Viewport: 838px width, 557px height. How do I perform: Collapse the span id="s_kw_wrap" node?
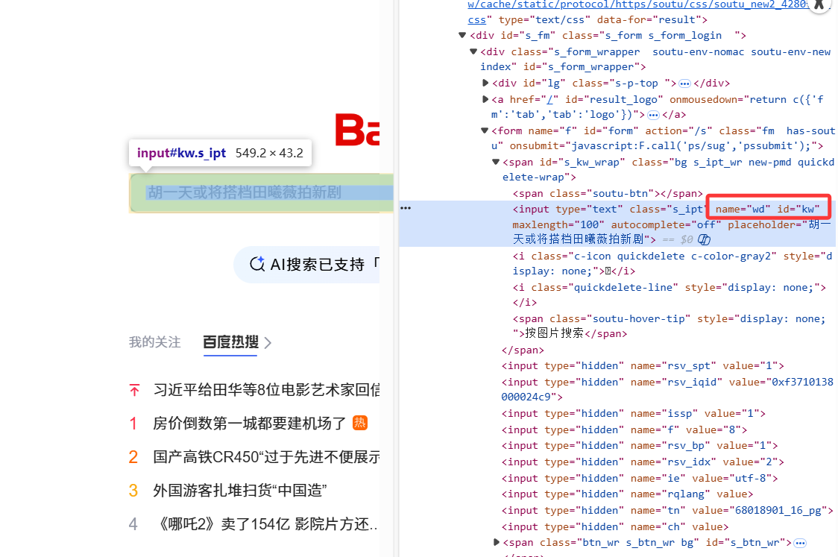(496, 162)
